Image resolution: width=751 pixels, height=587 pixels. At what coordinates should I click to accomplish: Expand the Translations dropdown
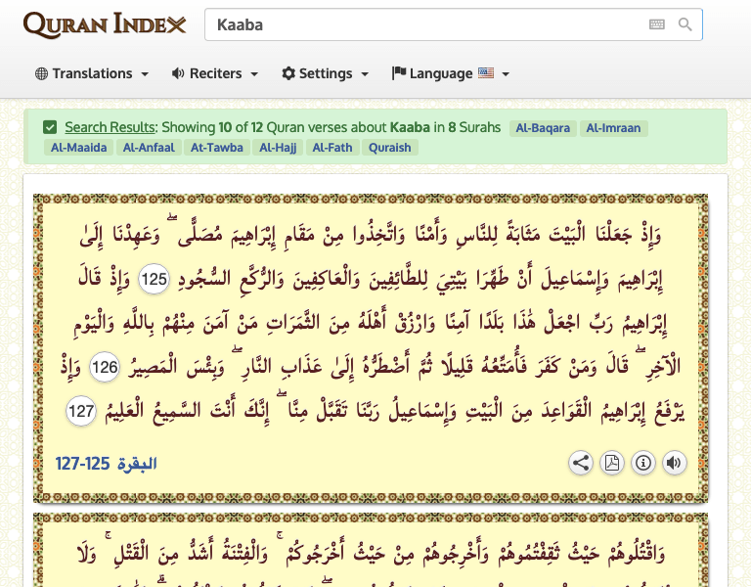coord(92,73)
